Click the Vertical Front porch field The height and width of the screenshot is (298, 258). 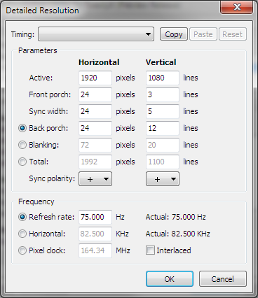pyautogui.click(x=163, y=94)
